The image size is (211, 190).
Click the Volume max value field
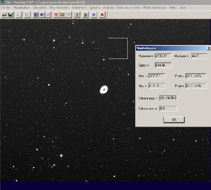coord(168,98)
